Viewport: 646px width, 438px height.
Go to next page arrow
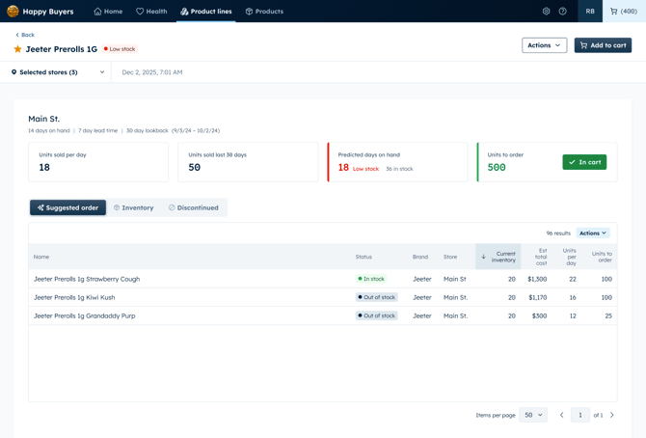[611, 415]
